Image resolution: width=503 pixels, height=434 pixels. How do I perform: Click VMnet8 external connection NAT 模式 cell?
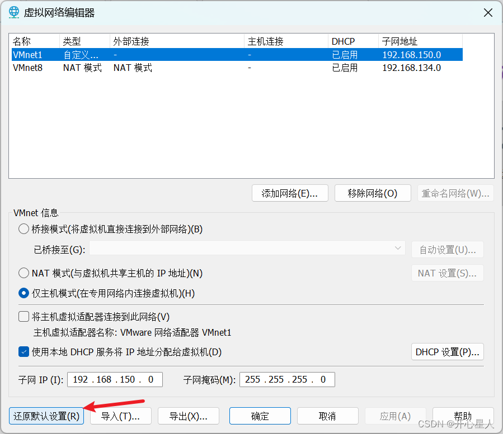tap(133, 68)
